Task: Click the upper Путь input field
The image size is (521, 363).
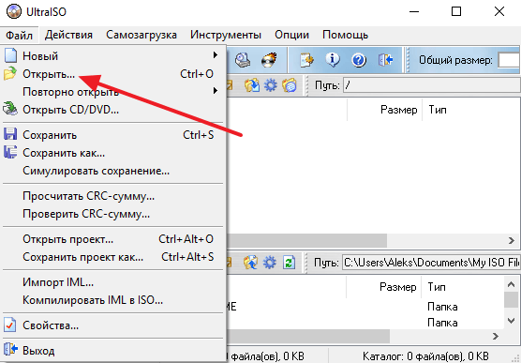Action: (x=432, y=85)
